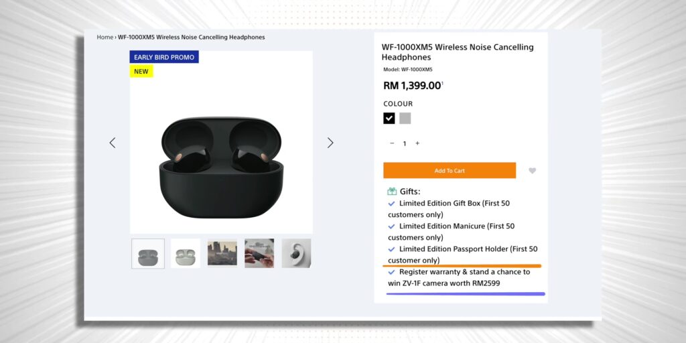
Task: Choose the silver colour swatch
Action: [405, 118]
